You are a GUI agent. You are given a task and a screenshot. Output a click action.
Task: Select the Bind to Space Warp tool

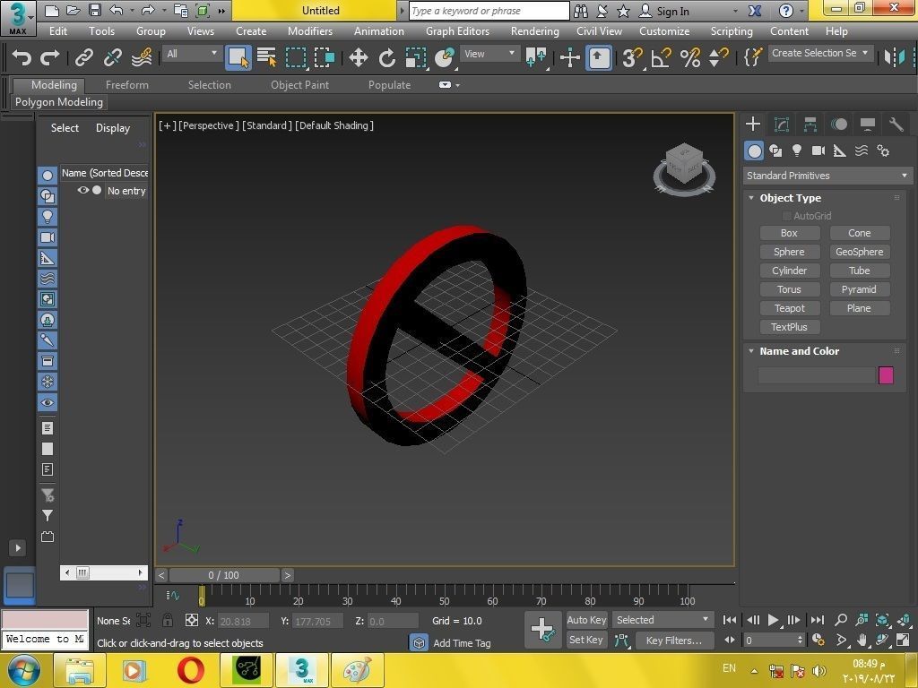(142, 57)
